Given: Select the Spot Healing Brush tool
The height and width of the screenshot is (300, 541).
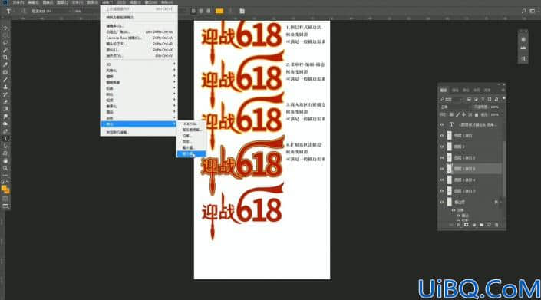Looking at the screenshot, I should pyautogui.click(x=5, y=72).
